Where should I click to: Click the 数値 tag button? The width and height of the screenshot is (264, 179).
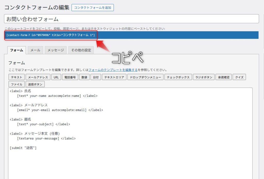point(84,77)
